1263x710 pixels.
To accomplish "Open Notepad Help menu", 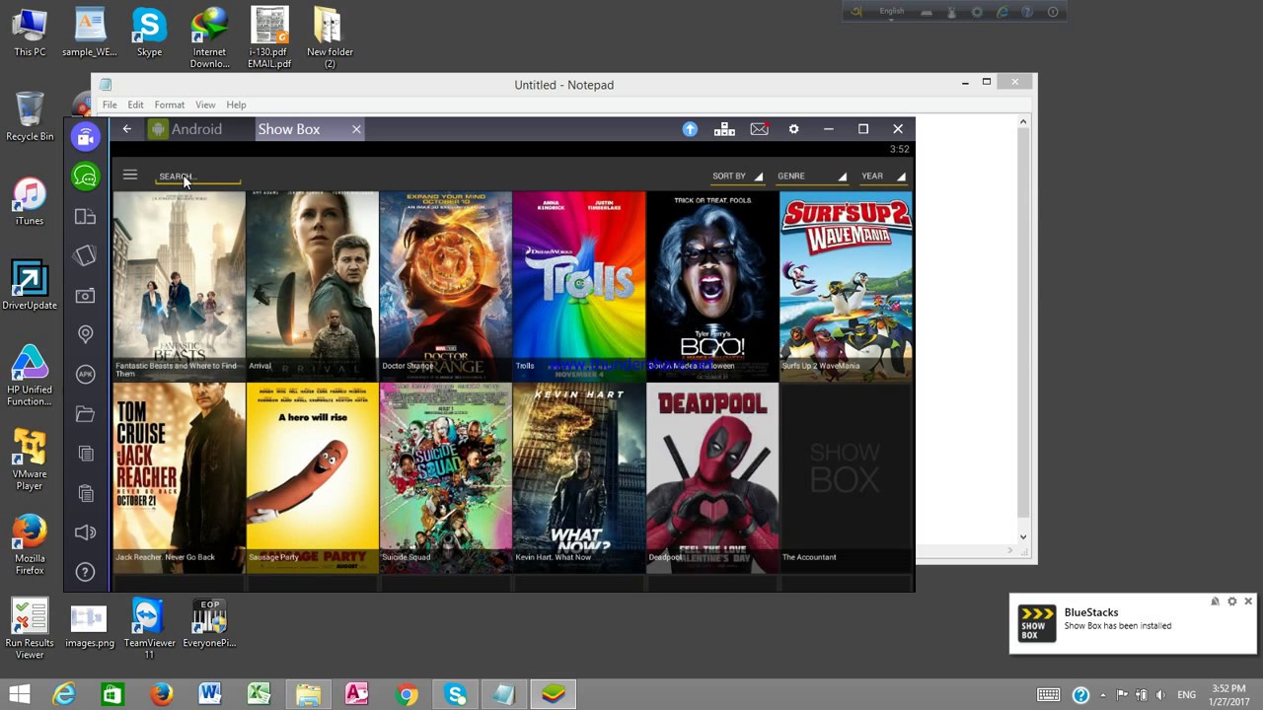I will pos(236,105).
